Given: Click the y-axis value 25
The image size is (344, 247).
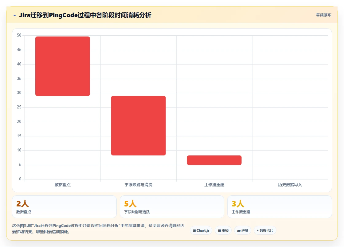Looking at the screenshot, I should pos(19,107).
